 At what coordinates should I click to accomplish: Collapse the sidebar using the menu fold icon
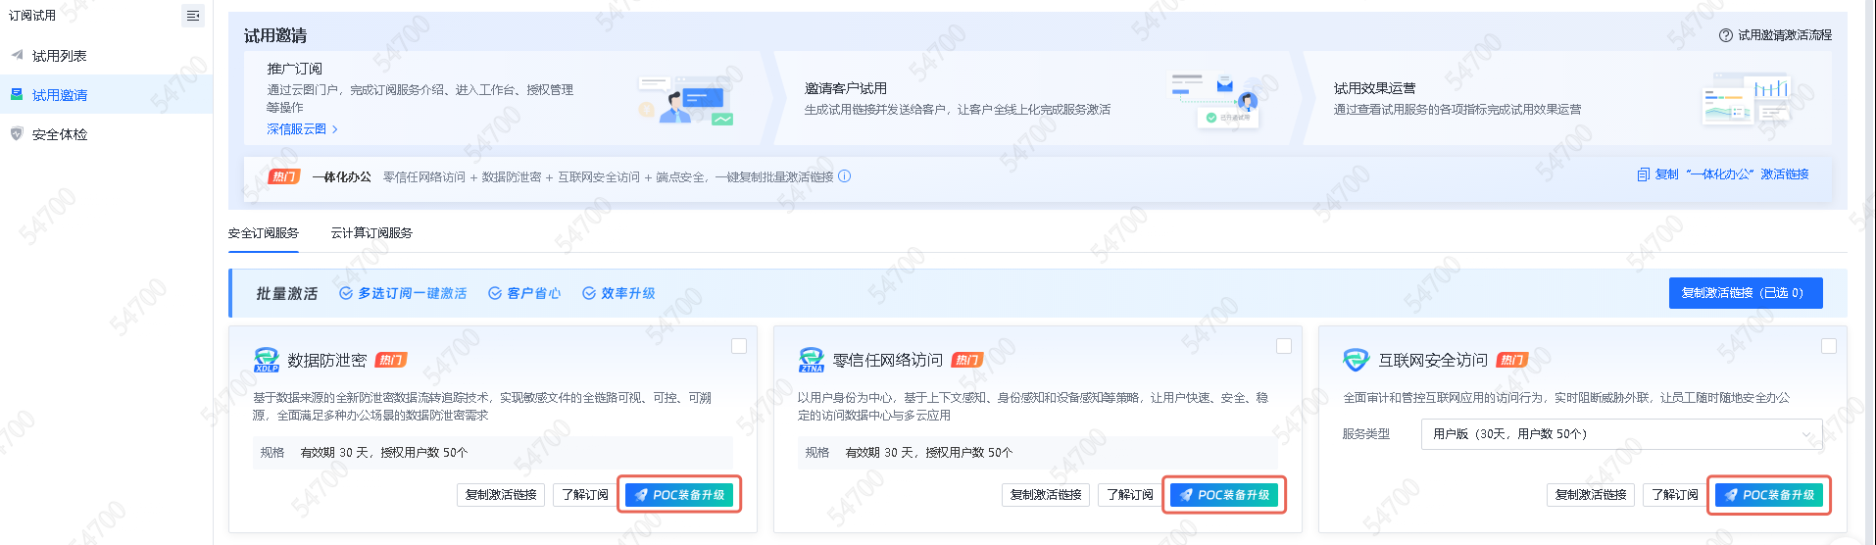[193, 16]
